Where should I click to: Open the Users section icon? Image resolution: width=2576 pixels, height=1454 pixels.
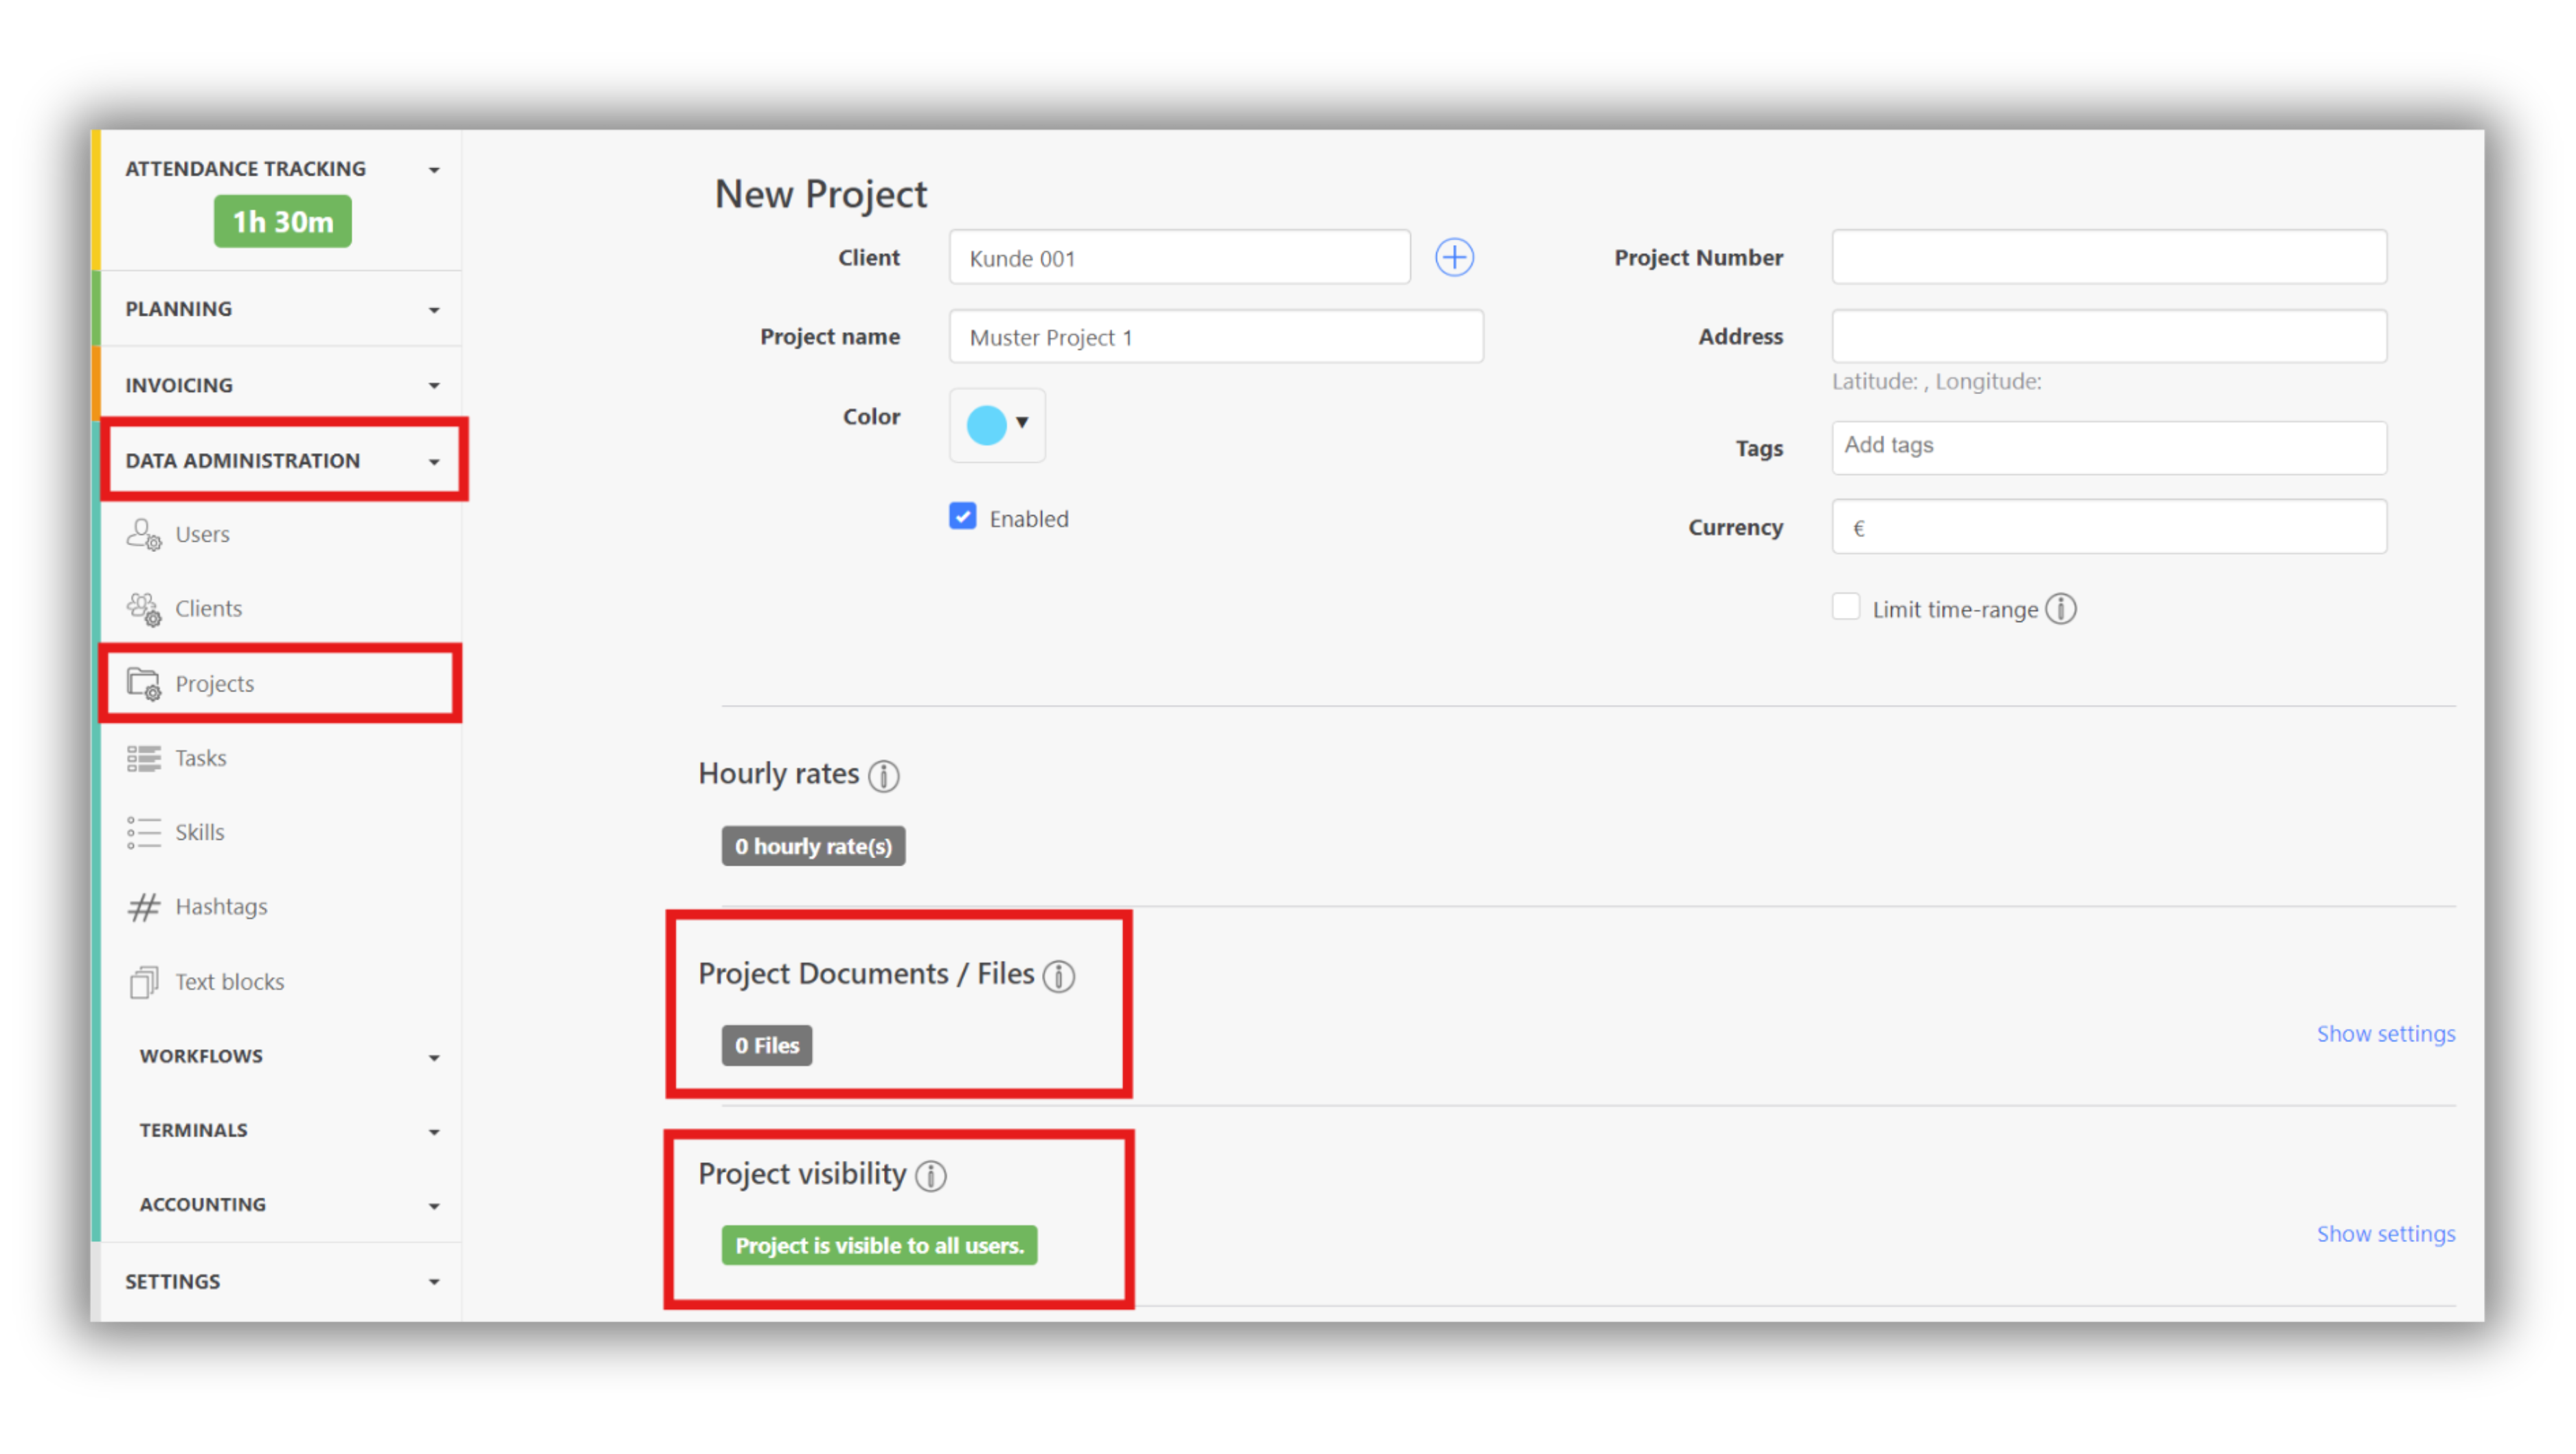coord(144,533)
